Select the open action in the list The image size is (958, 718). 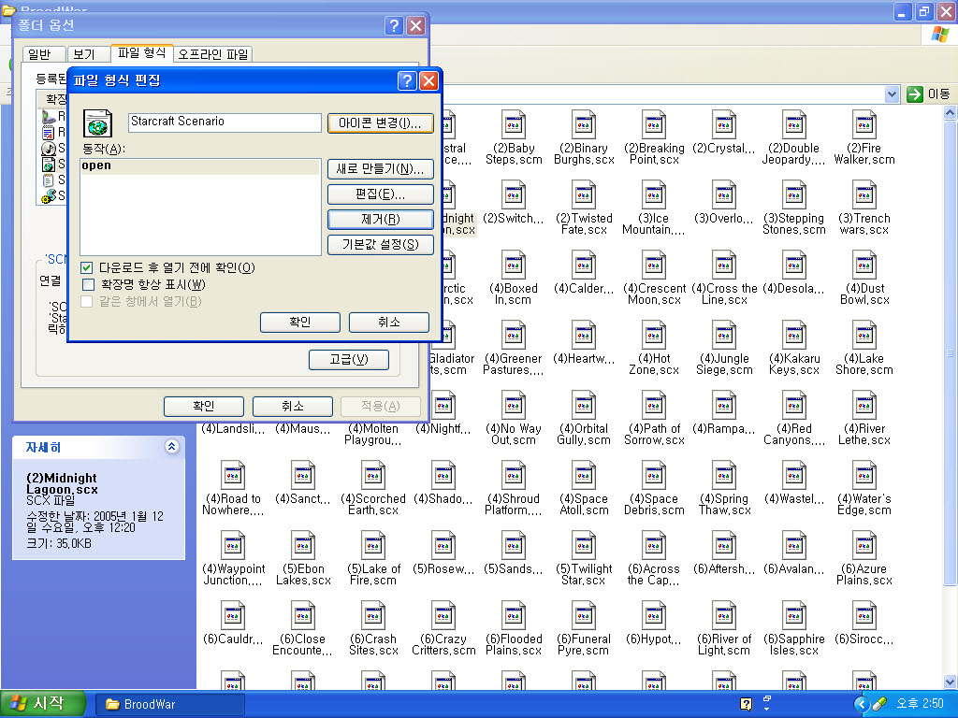click(200, 166)
